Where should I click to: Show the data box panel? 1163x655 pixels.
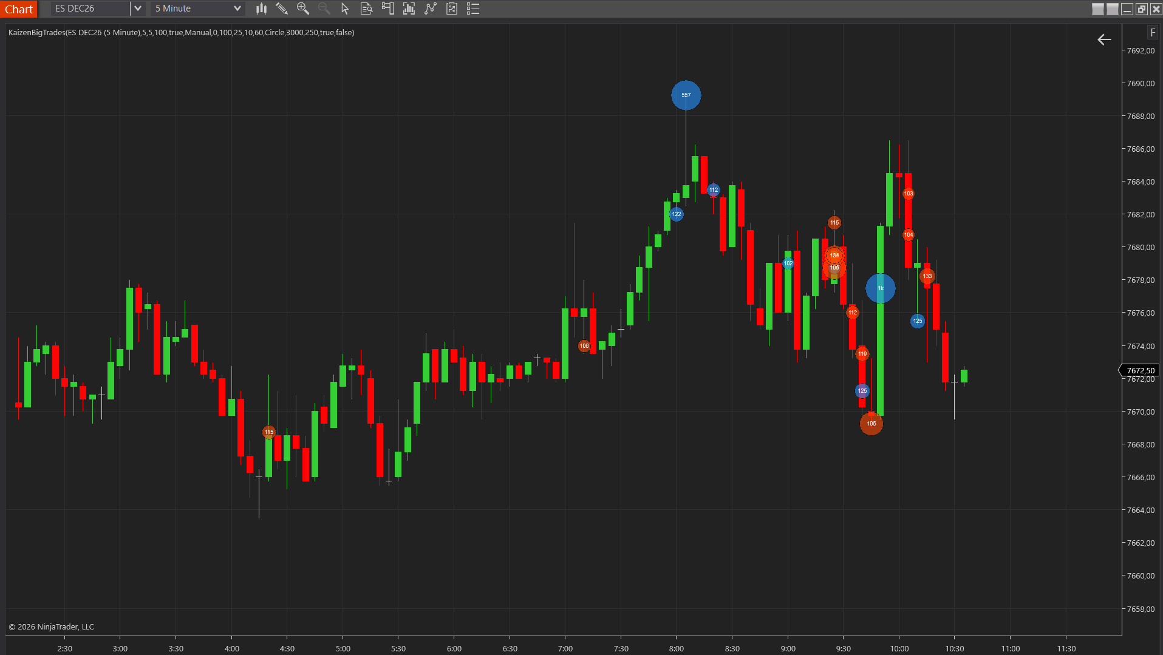[x=366, y=8]
